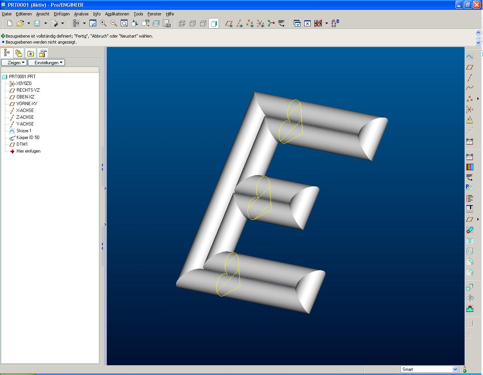Open the Editieren menu

(x=24, y=14)
